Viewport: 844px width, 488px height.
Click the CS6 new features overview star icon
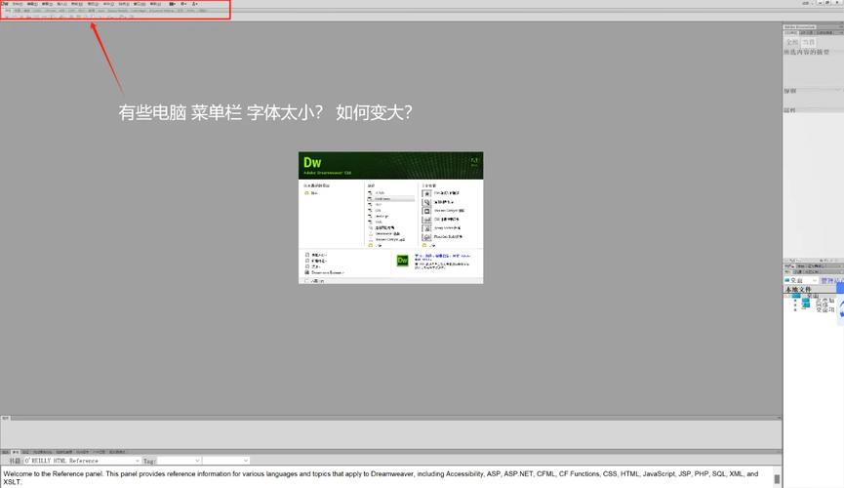(426, 193)
